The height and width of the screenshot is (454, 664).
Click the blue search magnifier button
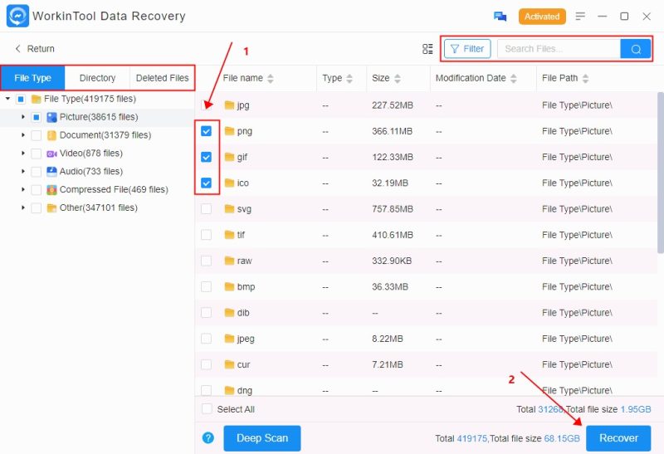coord(636,49)
